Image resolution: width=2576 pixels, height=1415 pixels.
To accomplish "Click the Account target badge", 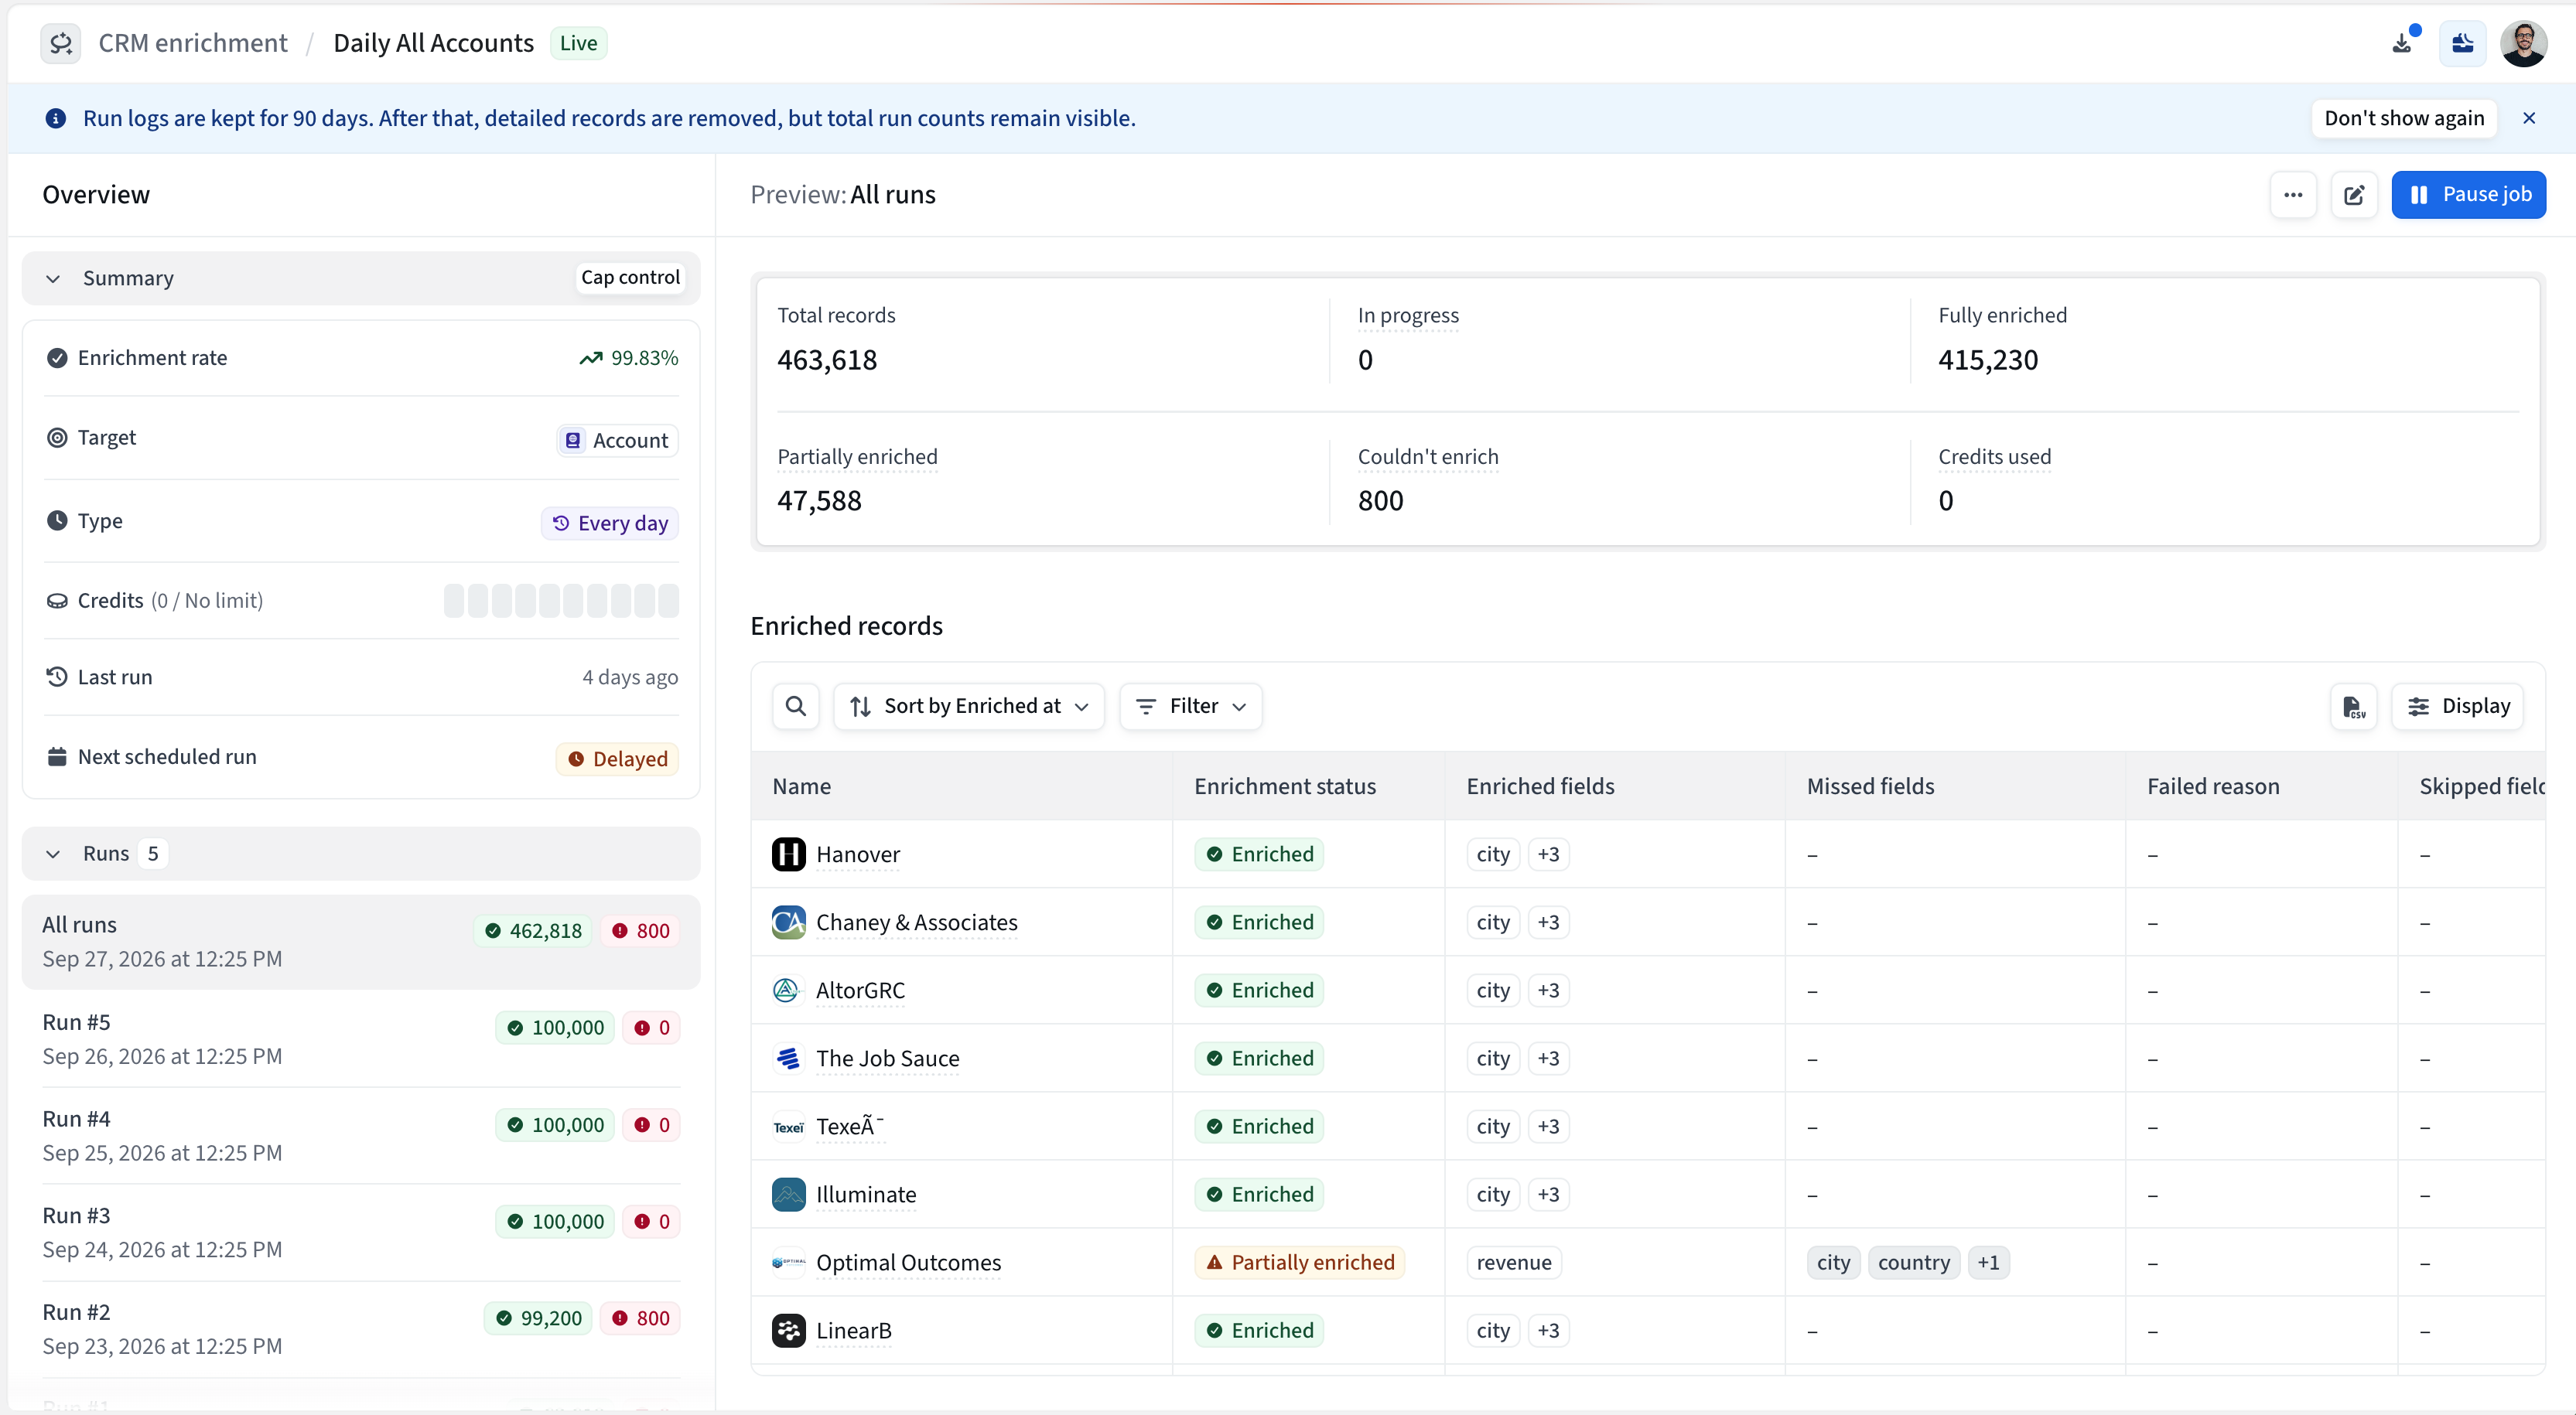I will point(618,441).
